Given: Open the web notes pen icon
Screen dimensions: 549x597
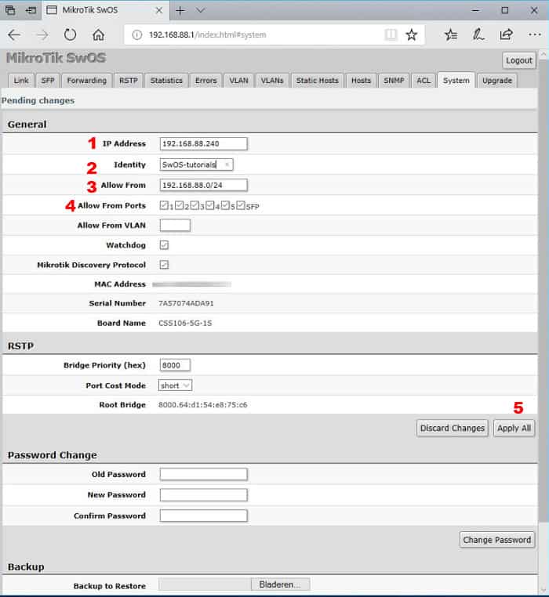Looking at the screenshot, I should pyautogui.click(x=478, y=34).
